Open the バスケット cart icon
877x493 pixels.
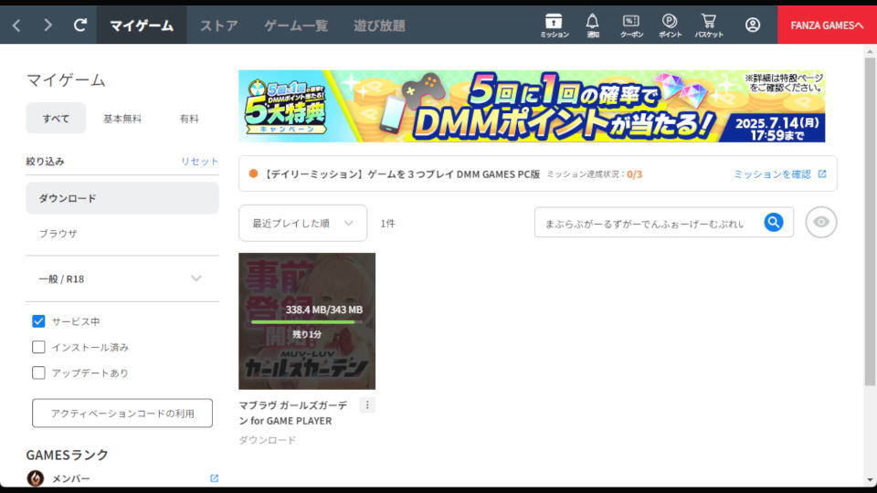[x=709, y=26]
